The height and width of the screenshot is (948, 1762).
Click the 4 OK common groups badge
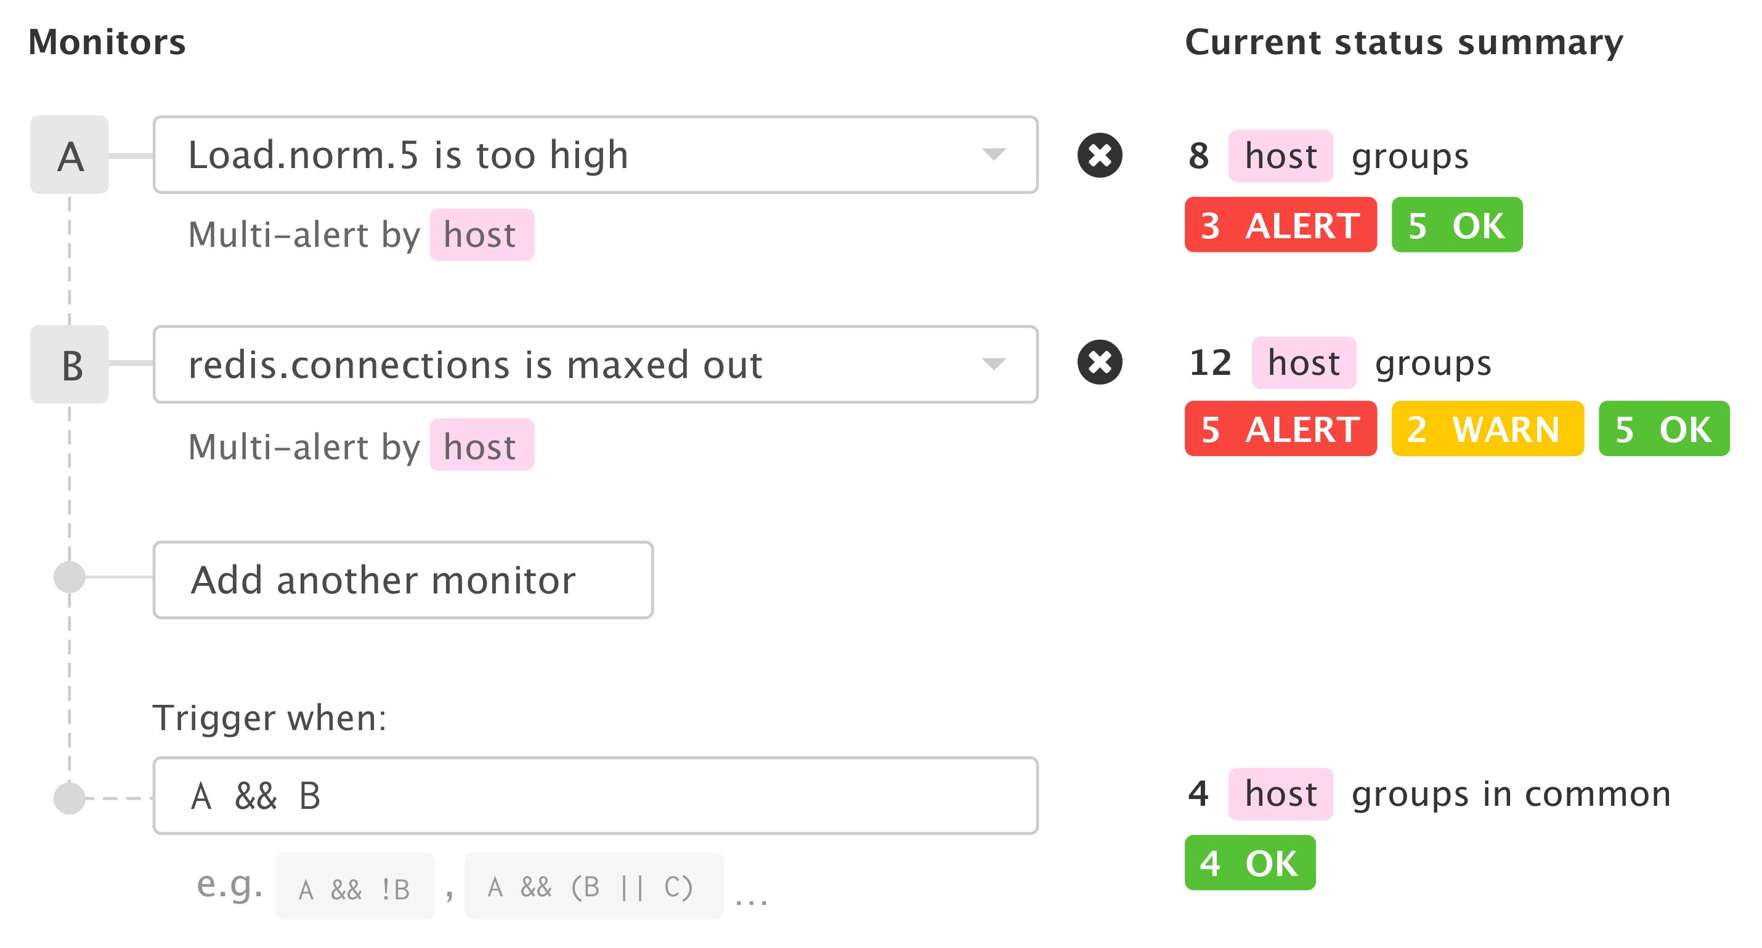tap(1249, 862)
